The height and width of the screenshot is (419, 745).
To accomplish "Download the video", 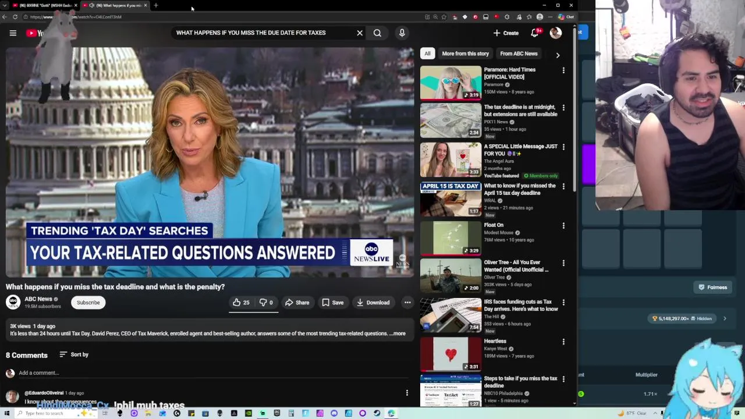I will pyautogui.click(x=373, y=303).
